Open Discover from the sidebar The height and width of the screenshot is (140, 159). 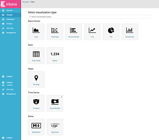coord(10,10)
